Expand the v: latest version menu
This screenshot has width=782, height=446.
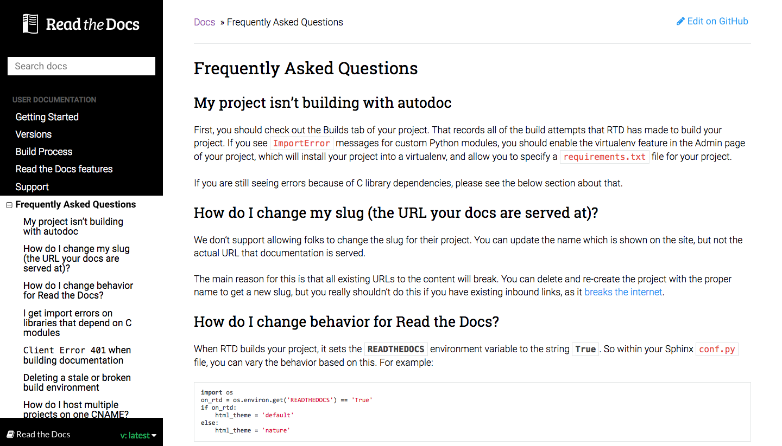pos(135,435)
